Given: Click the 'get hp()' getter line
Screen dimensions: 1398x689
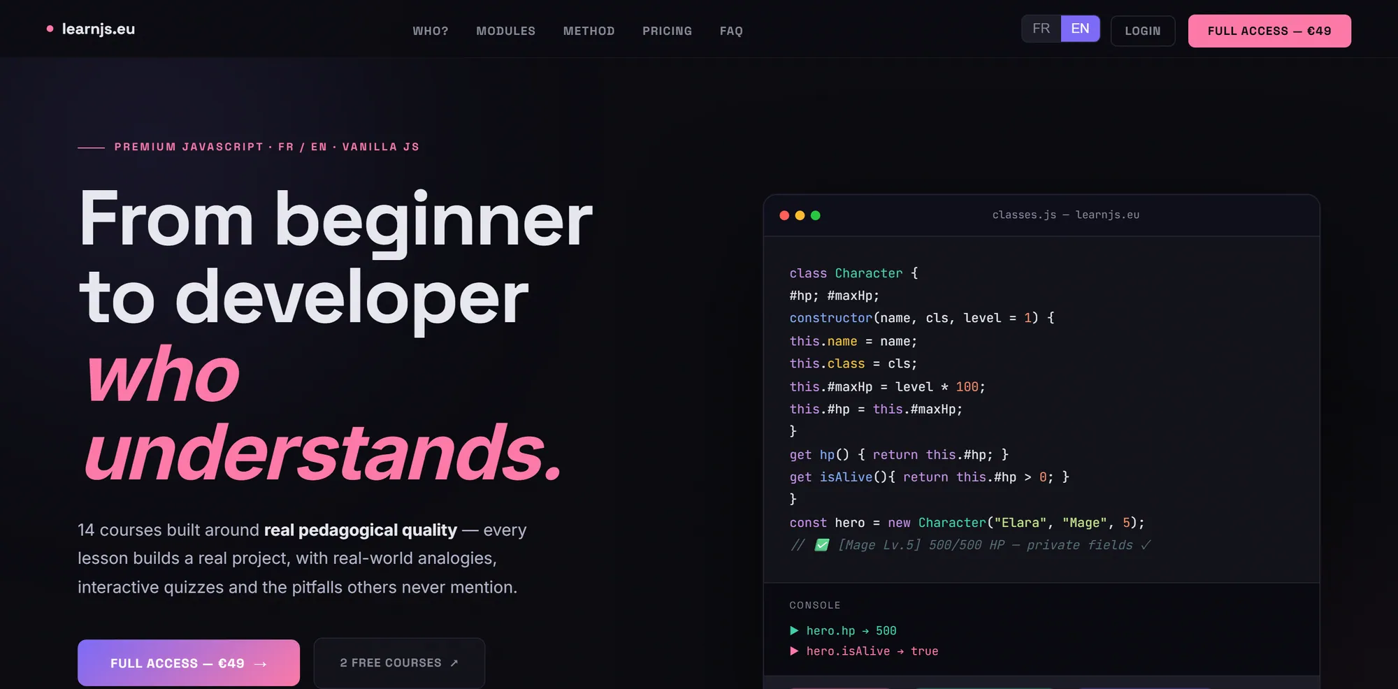Looking at the screenshot, I should point(899,455).
